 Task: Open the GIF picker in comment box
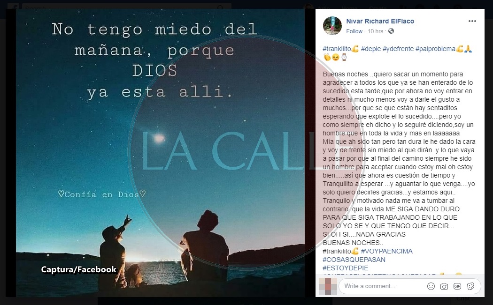tap(457, 286)
